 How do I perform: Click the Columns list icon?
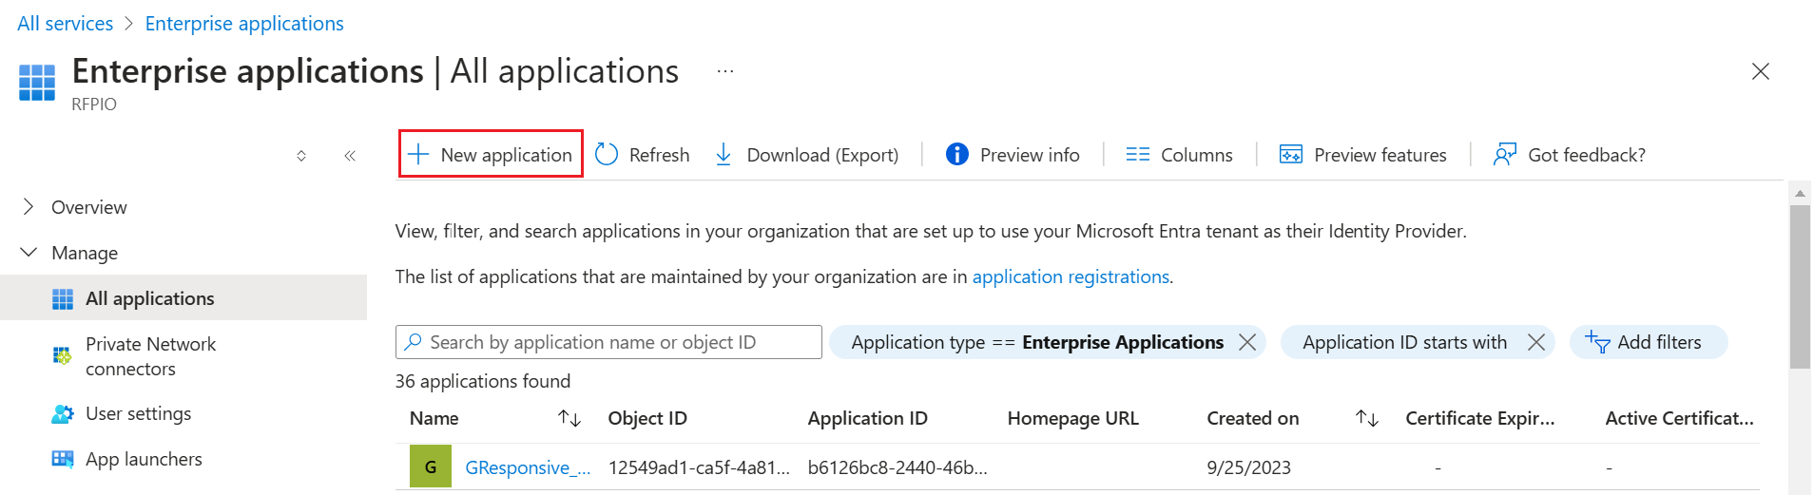[x=1137, y=154]
